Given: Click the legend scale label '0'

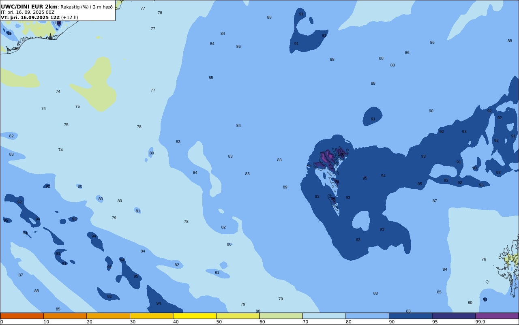Looking at the screenshot, I should (x=2, y=322).
